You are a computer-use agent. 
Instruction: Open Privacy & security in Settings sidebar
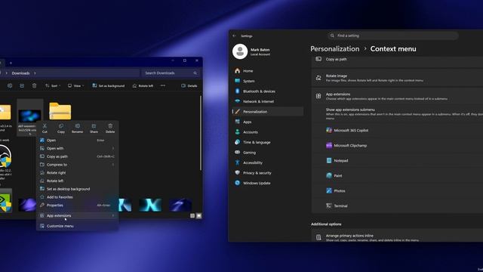pyautogui.click(x=268, y=173)
